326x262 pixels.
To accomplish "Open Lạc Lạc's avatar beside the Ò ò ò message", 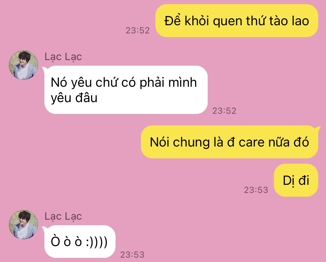I will [23, 225].
